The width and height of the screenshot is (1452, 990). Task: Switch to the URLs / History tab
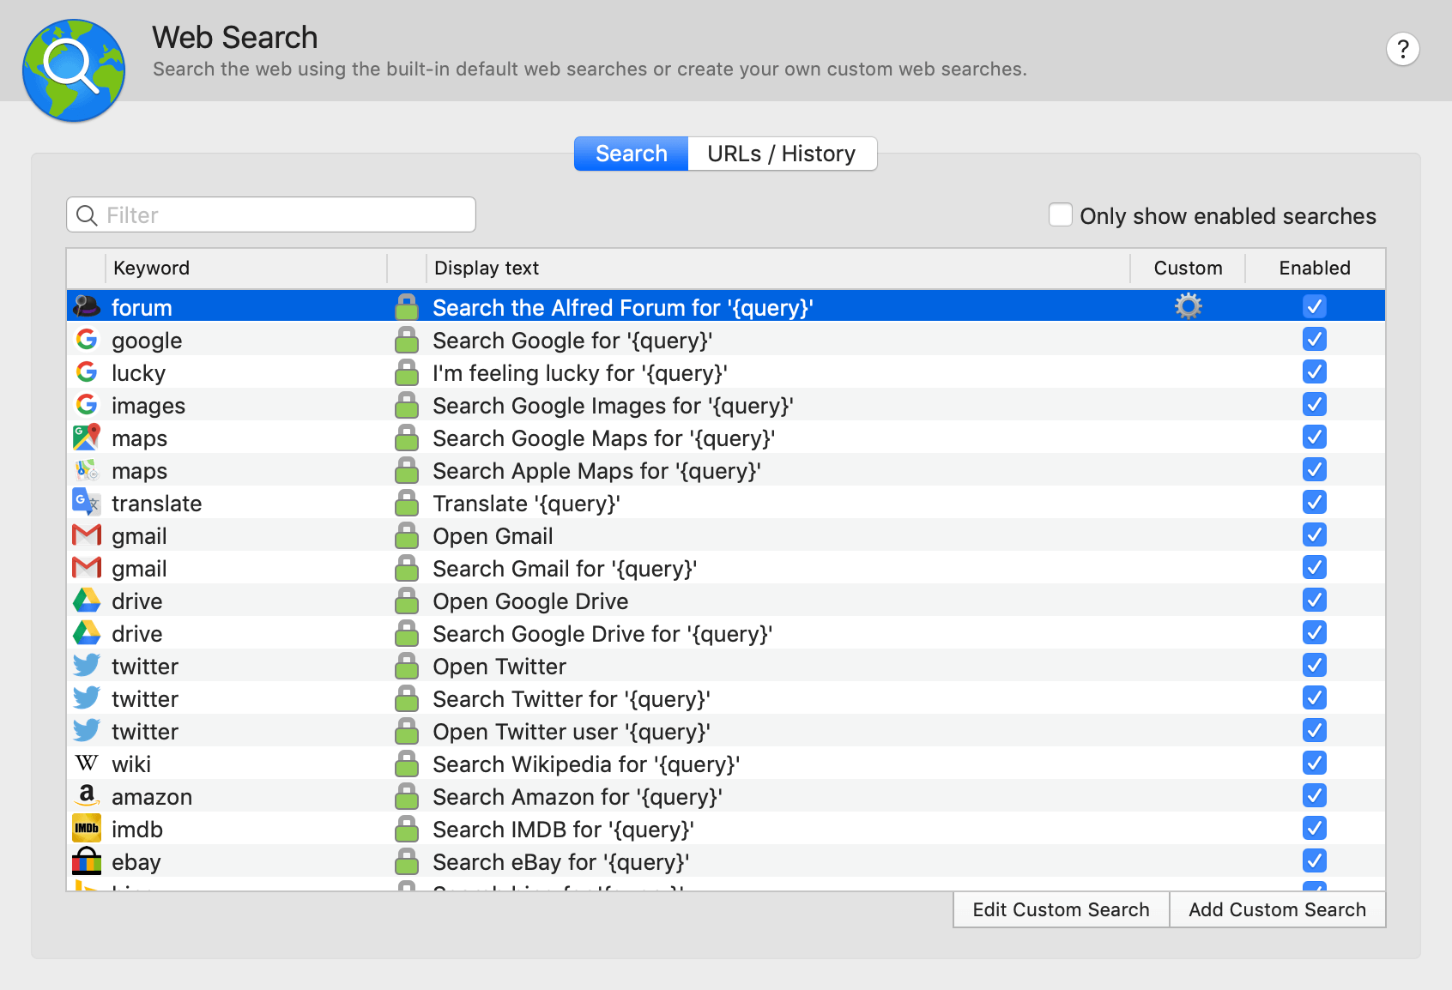tap(780, 154)
